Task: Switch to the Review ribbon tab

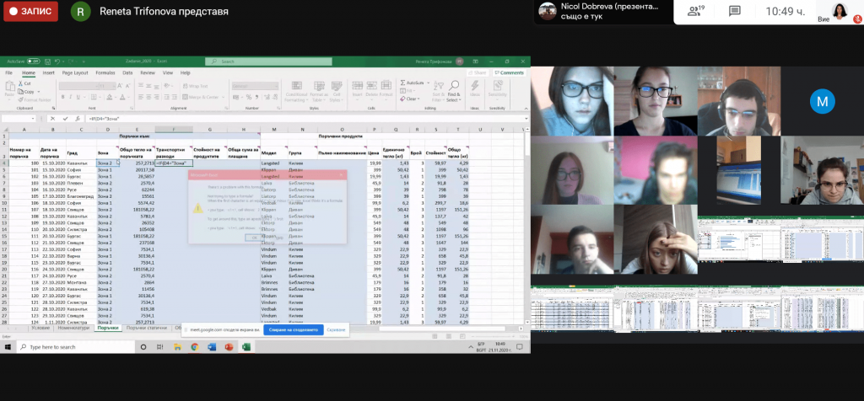Action: (x=148, y=72)
